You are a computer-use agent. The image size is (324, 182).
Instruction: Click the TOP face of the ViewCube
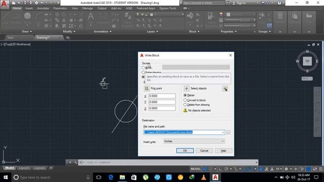coord(307,61)
